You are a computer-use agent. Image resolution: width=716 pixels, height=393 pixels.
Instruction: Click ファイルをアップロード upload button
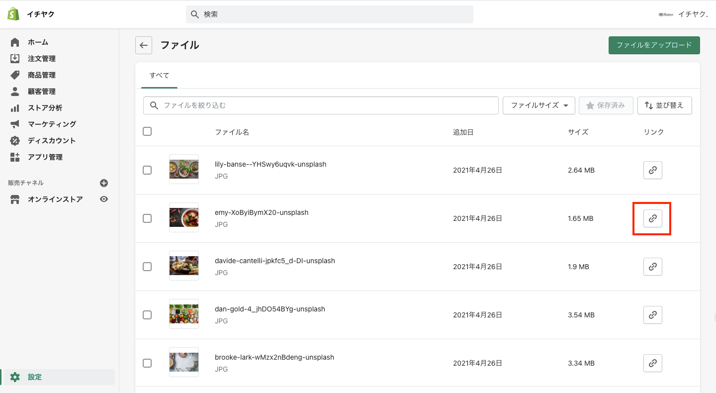654,45
